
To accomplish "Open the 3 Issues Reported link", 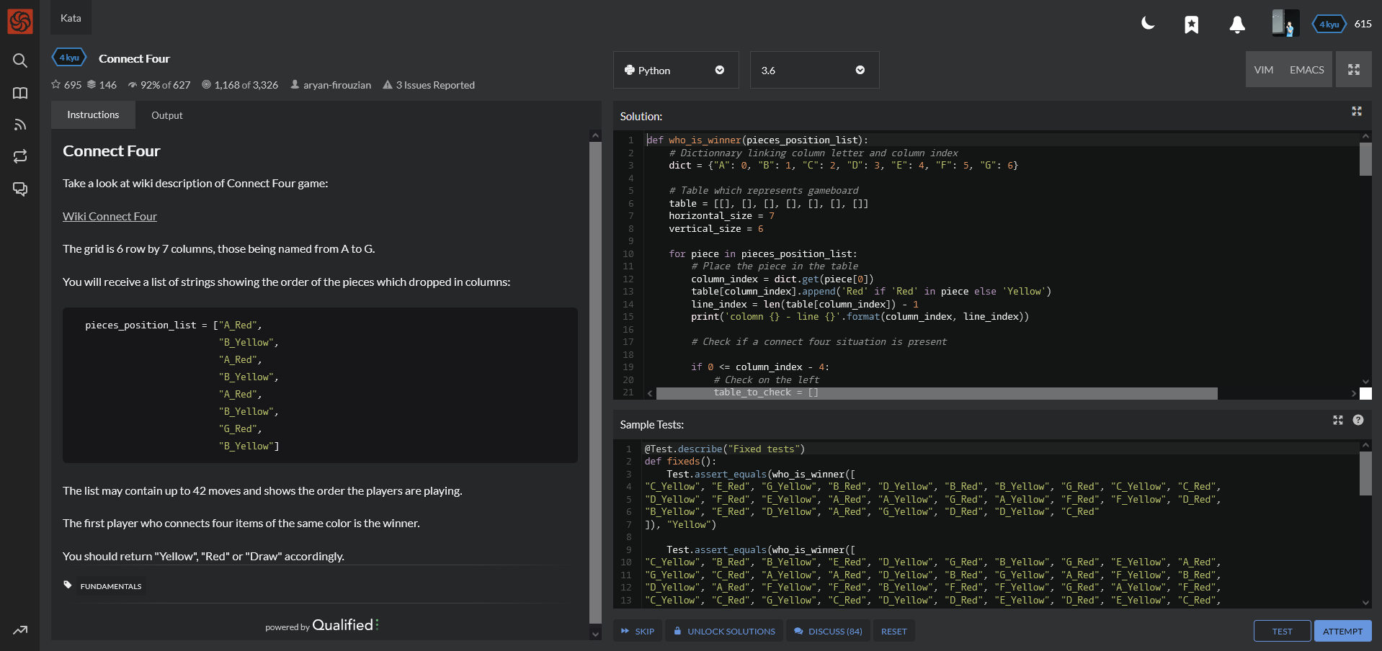I will click(x=435, y=85).
